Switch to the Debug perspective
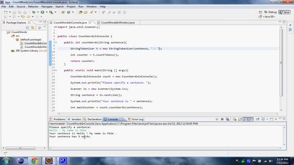The width and height of the screenshot is (294, 165). click(x=270, y=12)
